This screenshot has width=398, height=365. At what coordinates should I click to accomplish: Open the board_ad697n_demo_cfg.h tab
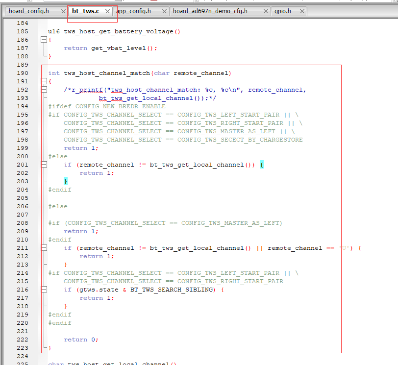coord(210,11)
